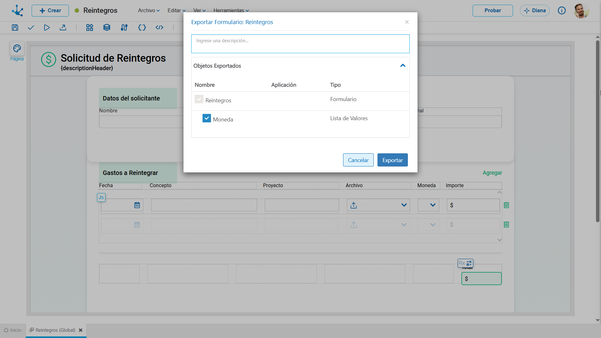Close the Reintegros (Global) tab
Viewport: 601px width, 338px height.
click(x=81, y=330)
